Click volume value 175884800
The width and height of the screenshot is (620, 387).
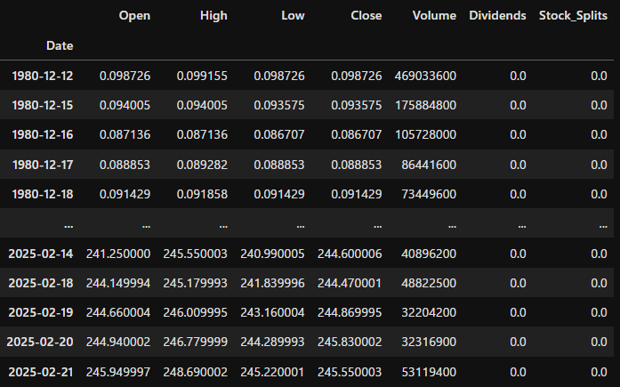click(425, 105)
